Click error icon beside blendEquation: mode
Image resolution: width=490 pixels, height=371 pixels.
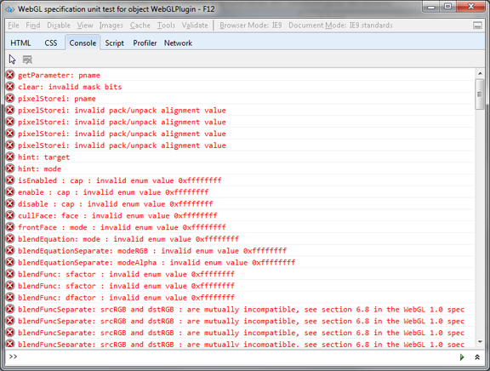(x=10, y=239)
